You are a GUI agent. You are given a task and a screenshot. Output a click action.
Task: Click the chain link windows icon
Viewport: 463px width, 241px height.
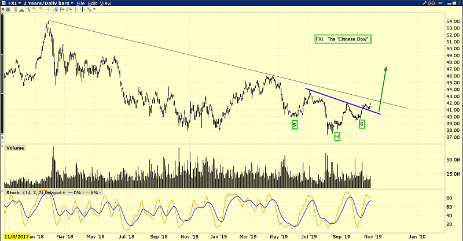(431, 3)
